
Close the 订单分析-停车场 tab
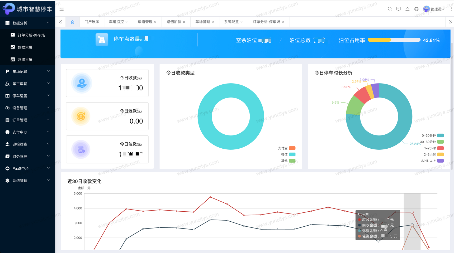click(283, 22)
